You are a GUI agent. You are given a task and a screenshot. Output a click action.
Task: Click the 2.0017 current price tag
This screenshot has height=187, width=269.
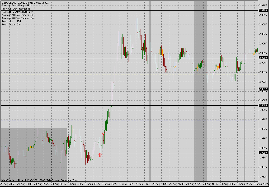coord(263,89)
